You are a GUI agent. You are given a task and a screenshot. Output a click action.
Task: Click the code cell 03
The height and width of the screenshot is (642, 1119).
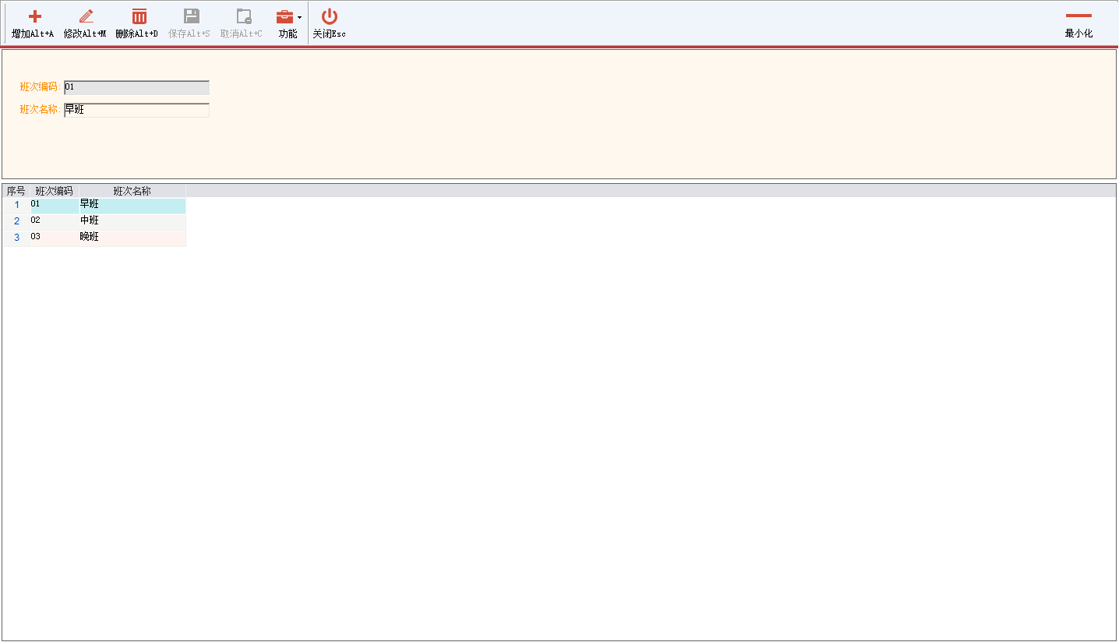(55, 238)
